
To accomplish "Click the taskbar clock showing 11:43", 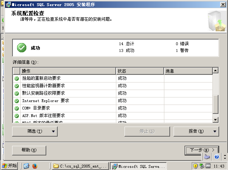I will (219, 166).
